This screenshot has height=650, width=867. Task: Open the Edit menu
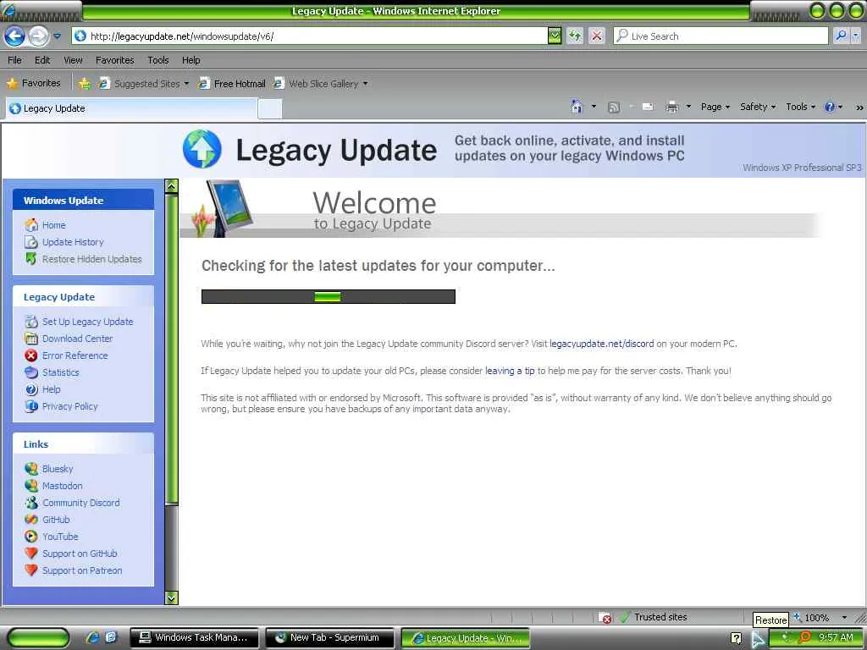click(x=42, y=60)
